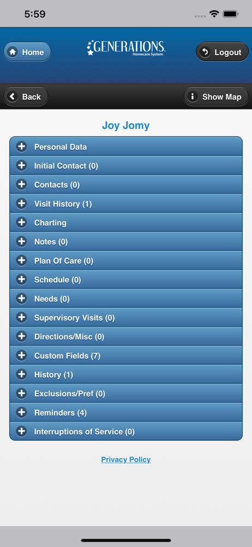This screenshot has height=547, width=252.
Task: Expand the Reminders (4) row
Action: [126, 412]
